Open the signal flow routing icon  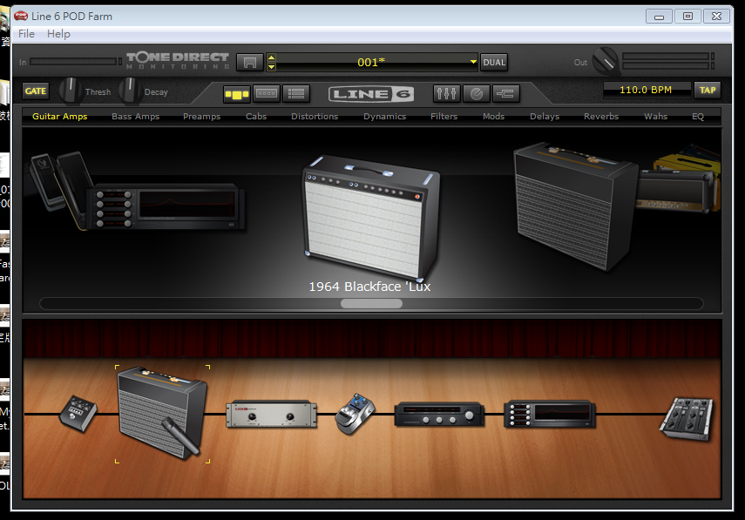(x=506, y=93)
